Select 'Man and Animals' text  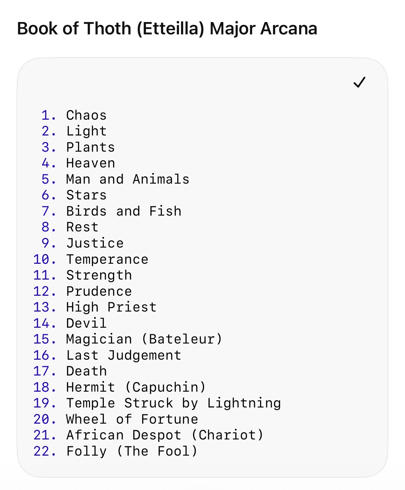[x=127, y=179]
